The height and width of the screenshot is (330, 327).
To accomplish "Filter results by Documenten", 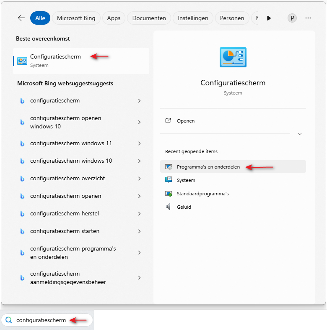I will pyautogui.click(x=149, y=18).
